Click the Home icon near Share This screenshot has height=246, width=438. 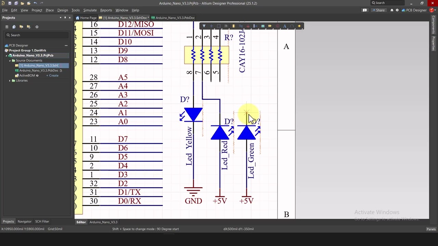click(392, 10)
